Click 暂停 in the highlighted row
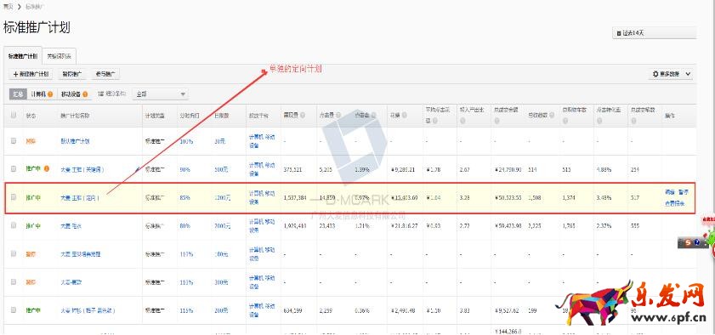This screenshot has height=335, width=715. tap(683, 192)
